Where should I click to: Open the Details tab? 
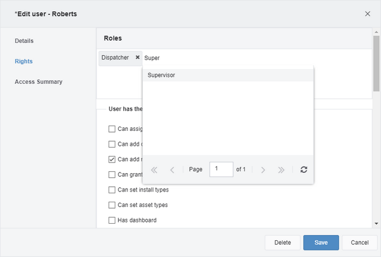(24, 41)
